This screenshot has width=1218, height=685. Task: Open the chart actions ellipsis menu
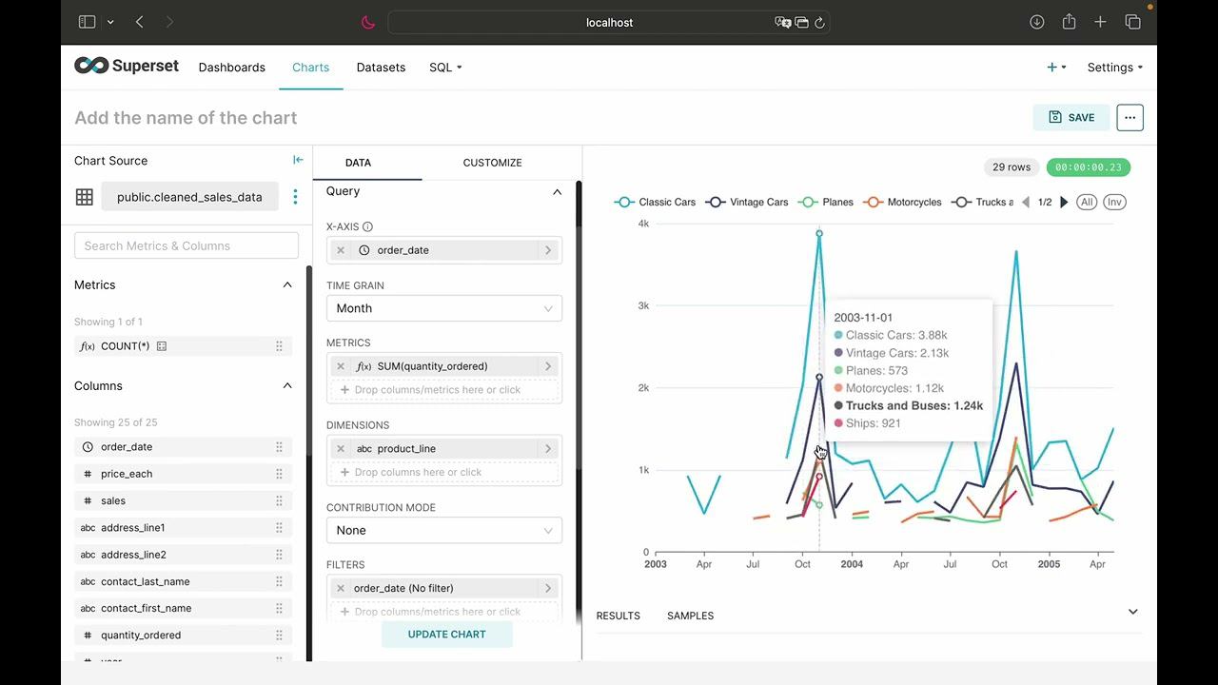[x=1130, y=117]
